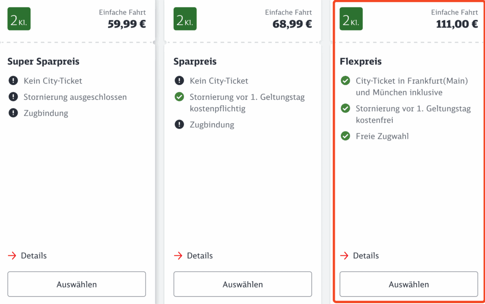This screenshot has width=485, height=304.
Task: Select the Sparpreis fare via Auswählen
Action: coord(242,284)
